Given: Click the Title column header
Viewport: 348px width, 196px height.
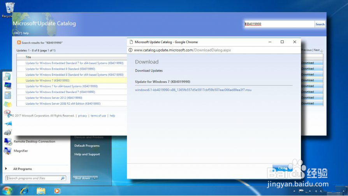Looking at the screenshot, I should [x=28, y=57].
